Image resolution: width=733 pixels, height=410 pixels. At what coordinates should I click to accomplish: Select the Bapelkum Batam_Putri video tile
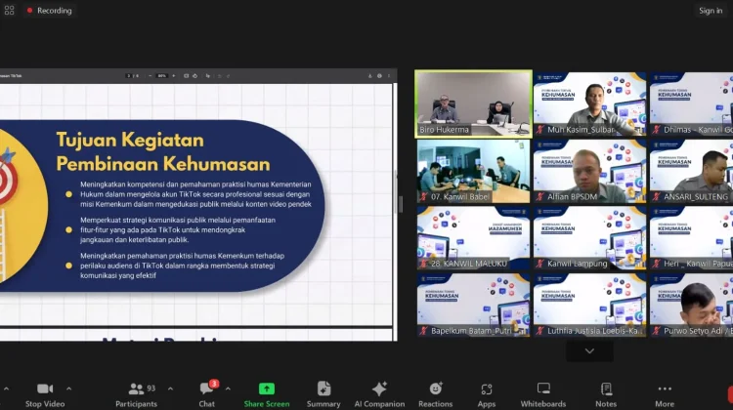[473, 305]
